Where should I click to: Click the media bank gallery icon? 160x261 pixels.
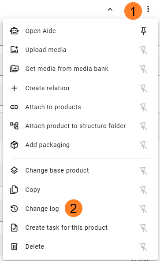click(x=15, y=69)
